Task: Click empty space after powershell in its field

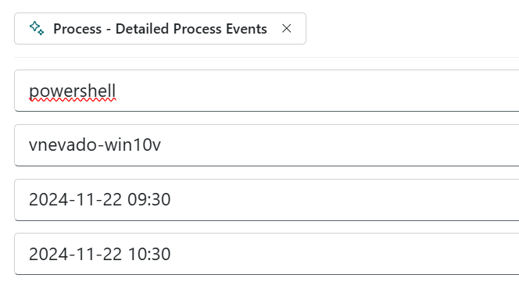Action: (314, 91)
